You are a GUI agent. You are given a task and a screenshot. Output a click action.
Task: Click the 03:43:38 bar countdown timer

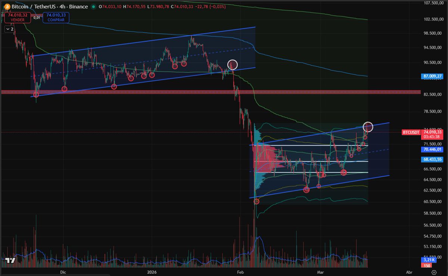click(432, 137)
